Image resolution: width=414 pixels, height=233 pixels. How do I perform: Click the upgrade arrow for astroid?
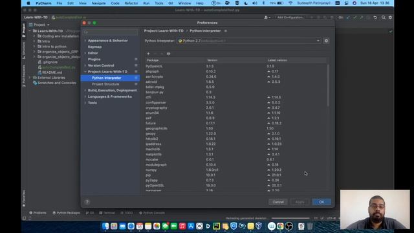click(269, 82)
